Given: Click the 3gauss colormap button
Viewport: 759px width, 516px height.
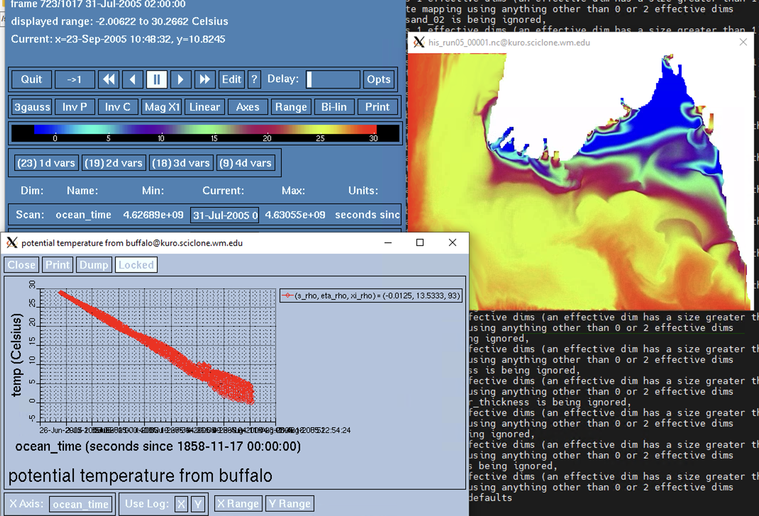Looking at the screenshot, I should [32, 107].
